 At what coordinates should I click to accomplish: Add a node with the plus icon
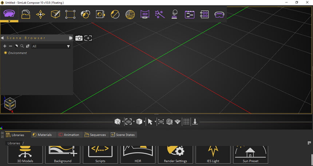[5, 46]
